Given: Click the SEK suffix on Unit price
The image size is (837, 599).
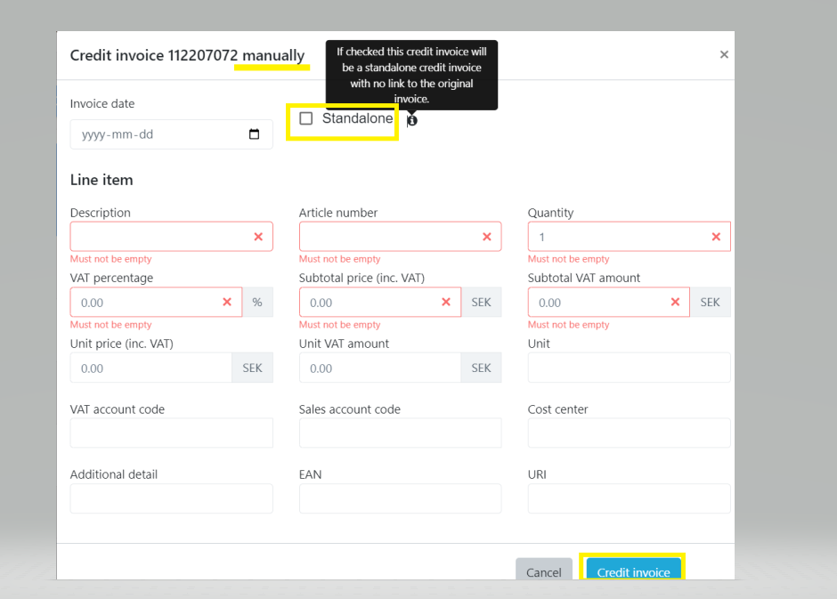Looking at the screenshot, I should (x=253, y=368).
